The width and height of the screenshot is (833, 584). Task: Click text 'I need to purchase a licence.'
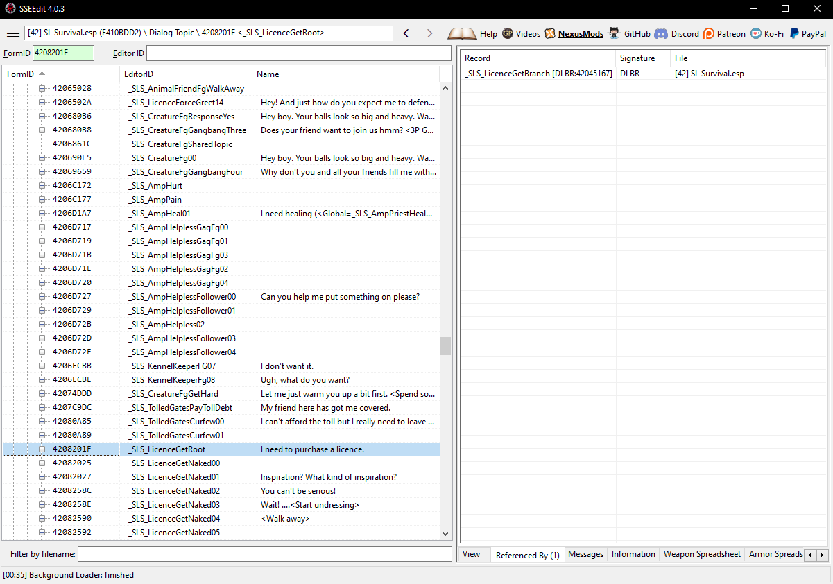[312, 449]
